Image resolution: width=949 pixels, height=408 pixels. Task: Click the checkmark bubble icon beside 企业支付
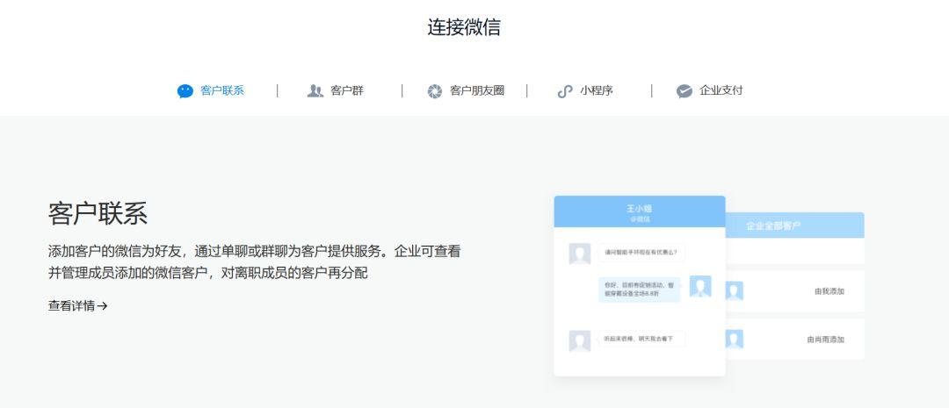coord(685,91)
